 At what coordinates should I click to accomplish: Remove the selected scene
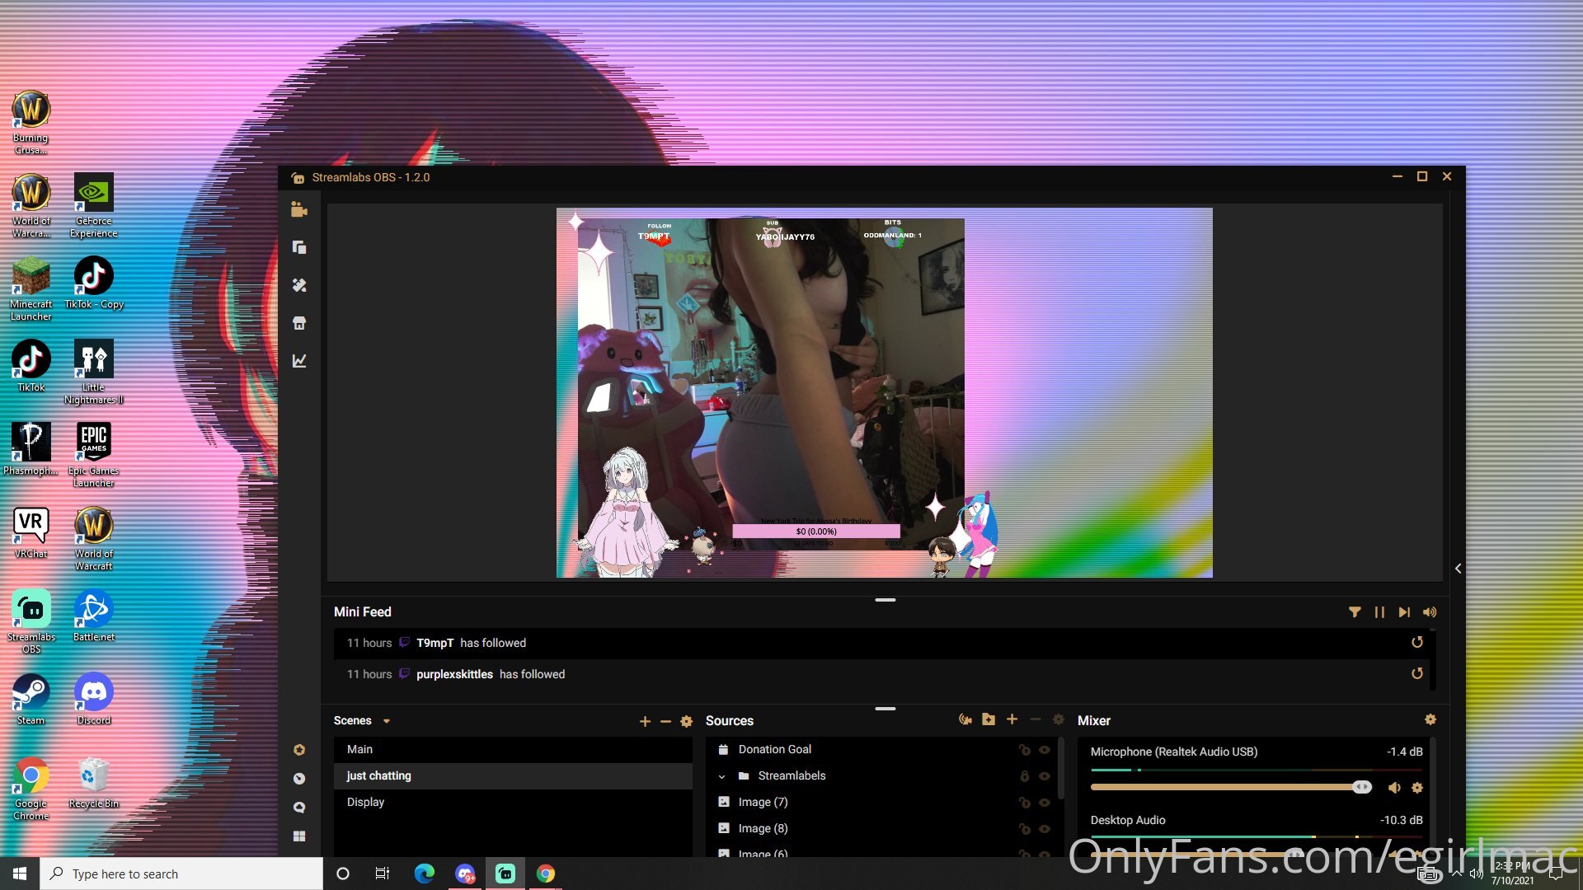pos(665,722)
